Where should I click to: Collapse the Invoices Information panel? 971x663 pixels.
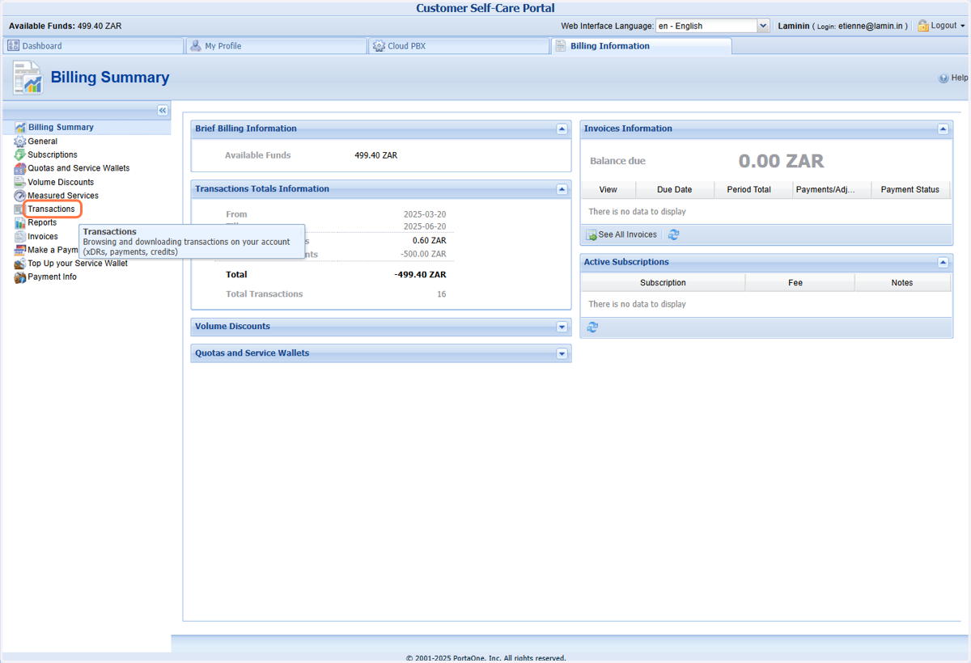943,129
